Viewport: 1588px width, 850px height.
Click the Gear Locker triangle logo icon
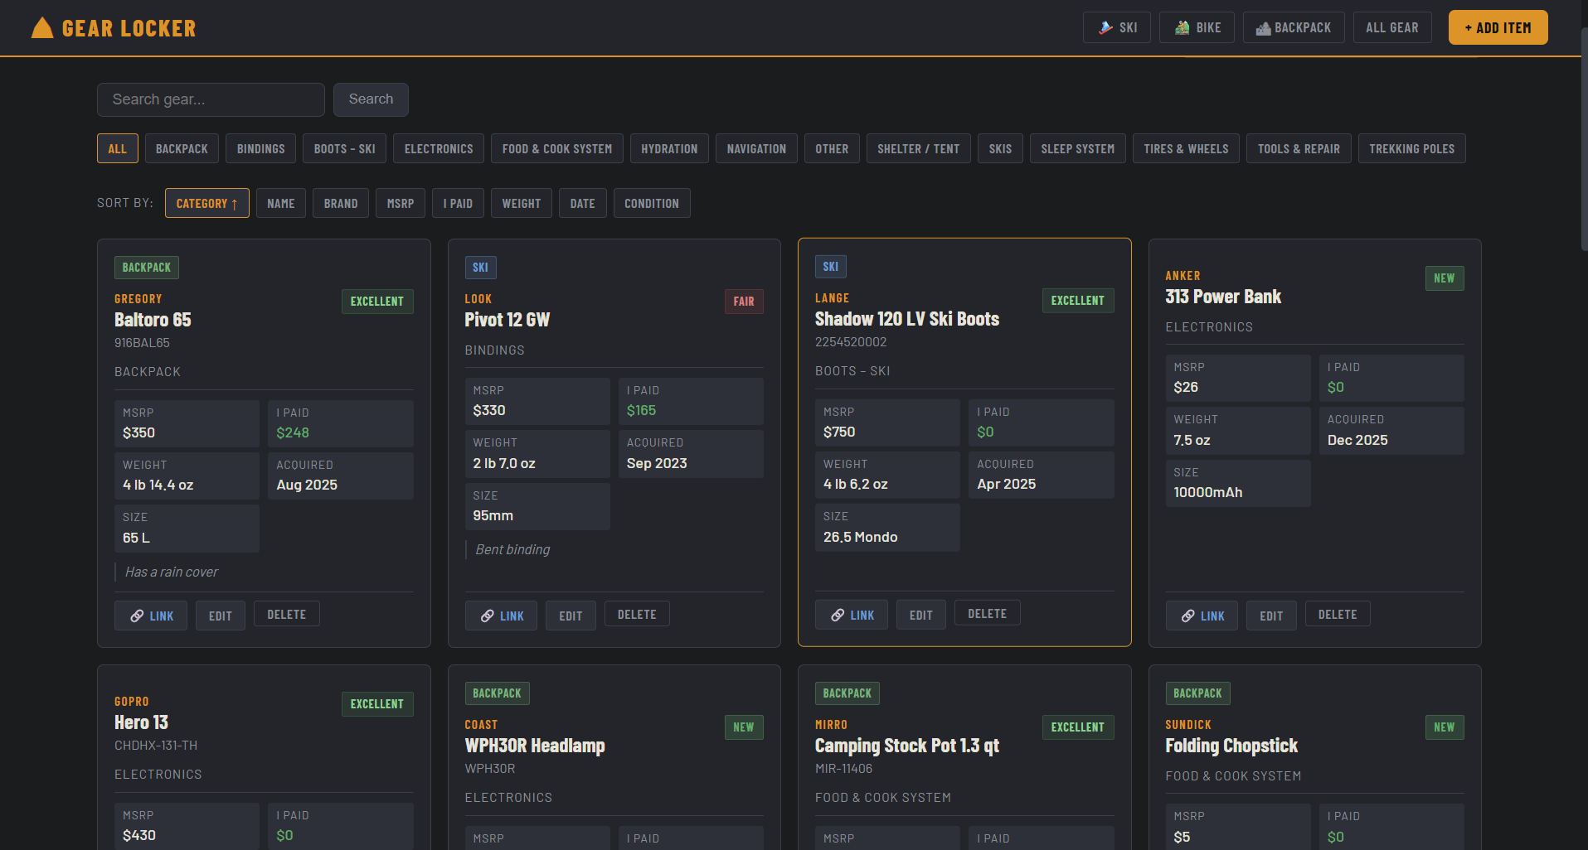tap(42, 28)
